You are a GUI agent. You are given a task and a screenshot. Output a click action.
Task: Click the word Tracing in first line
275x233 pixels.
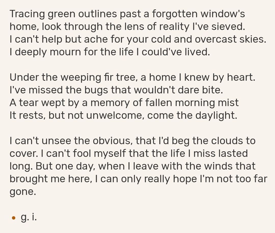[27, 14]
